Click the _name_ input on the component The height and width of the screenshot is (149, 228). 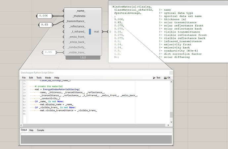click(x=81, y=11)
